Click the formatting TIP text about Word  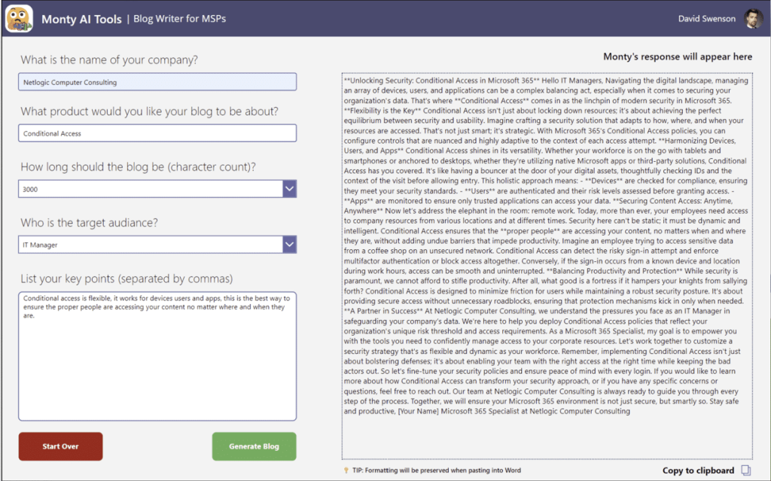click(436, 470)
